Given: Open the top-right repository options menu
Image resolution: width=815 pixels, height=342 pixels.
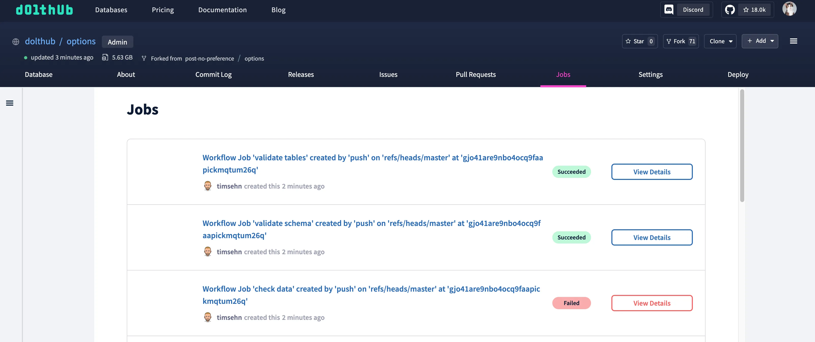Looking at the screenshot, I should click(794, 41).
